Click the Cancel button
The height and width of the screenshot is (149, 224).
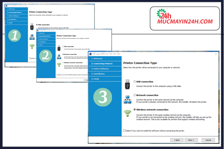(208, 140)
